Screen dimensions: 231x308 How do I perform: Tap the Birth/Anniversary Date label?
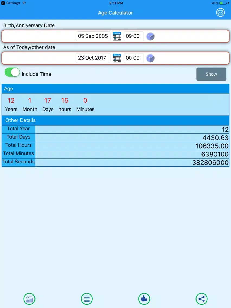pyautogui.click(x=29, y=25)
